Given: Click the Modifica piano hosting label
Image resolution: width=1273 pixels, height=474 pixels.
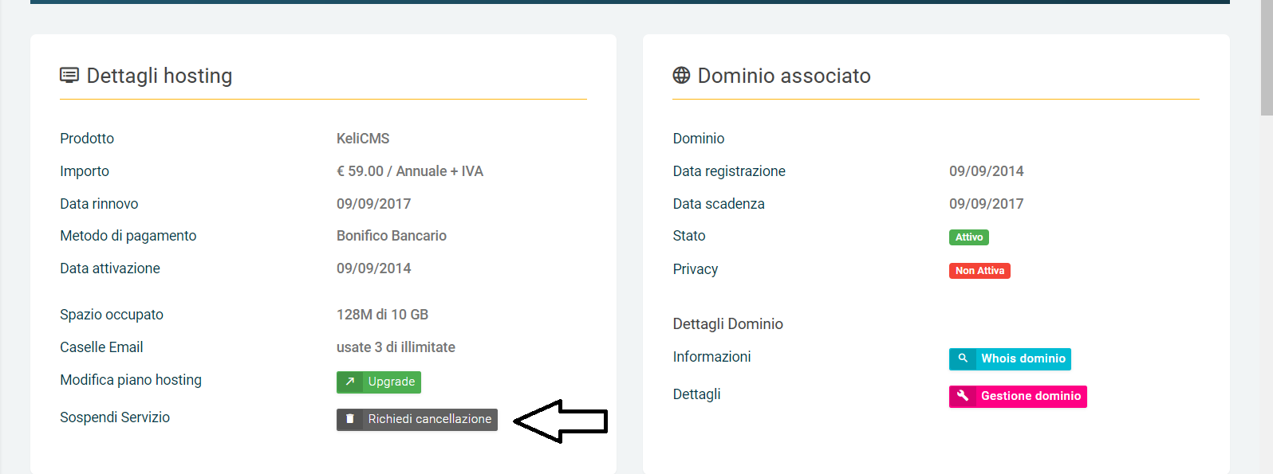Looking at the screenshot, I should (x=131, y=380).
